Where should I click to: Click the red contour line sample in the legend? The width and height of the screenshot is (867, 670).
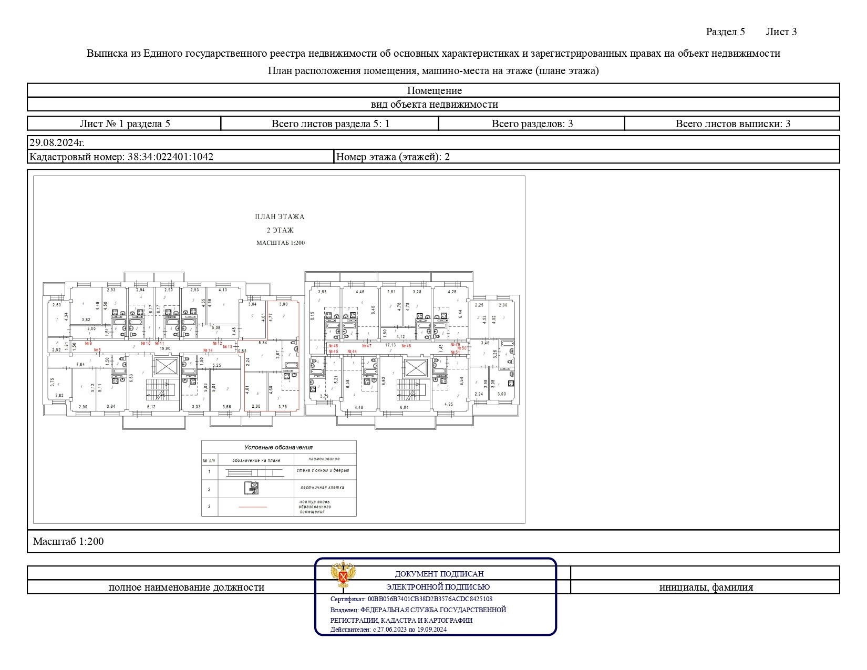(253, 507)
